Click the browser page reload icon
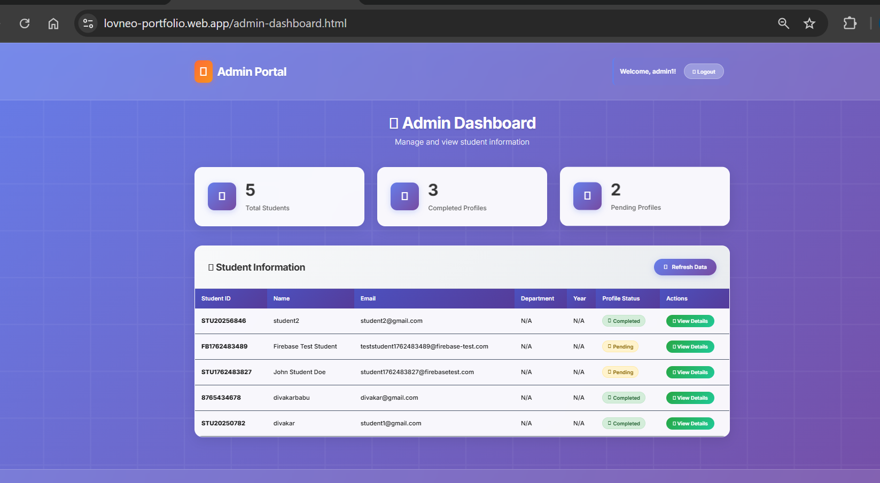The height and width of the screenshot is (483, 880). (24, 23)
